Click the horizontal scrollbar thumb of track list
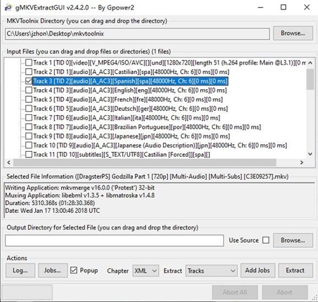This screenshot has height=302, width=318. pos(145,162)
